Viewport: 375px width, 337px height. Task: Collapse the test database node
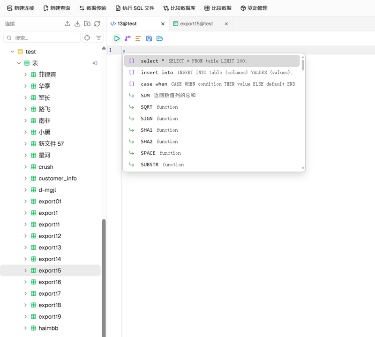coord(13,52)
